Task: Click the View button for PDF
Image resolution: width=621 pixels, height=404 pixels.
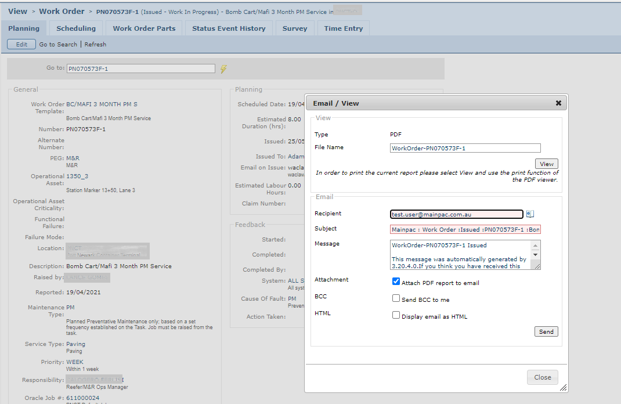Action: [x=547, y=164]
